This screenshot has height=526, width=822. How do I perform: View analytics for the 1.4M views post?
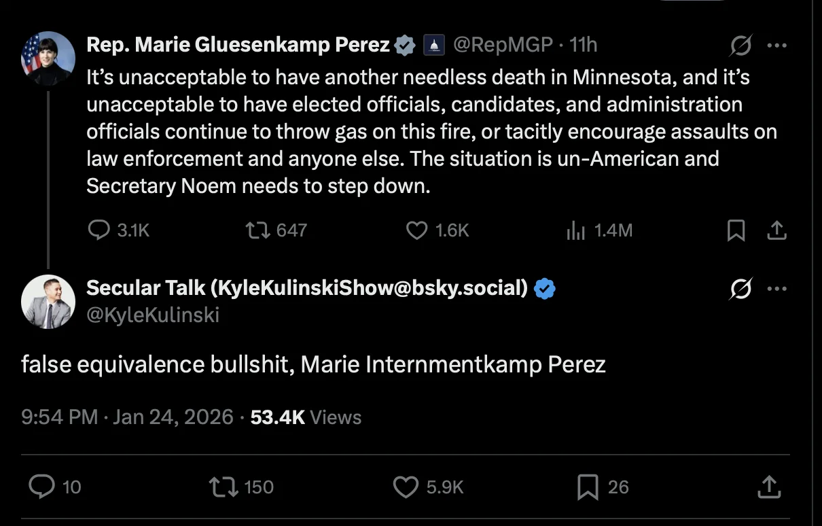575,231
